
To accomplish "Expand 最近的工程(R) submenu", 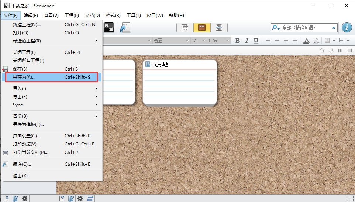I will [51, 41].
